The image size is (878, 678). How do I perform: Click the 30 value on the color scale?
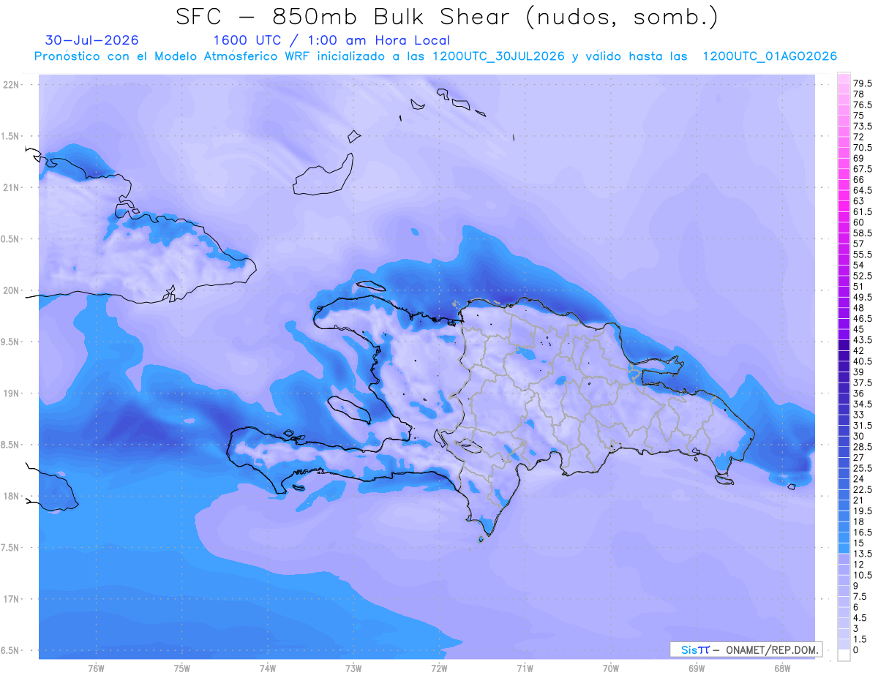pyautogui.click(x=859, y=436)
